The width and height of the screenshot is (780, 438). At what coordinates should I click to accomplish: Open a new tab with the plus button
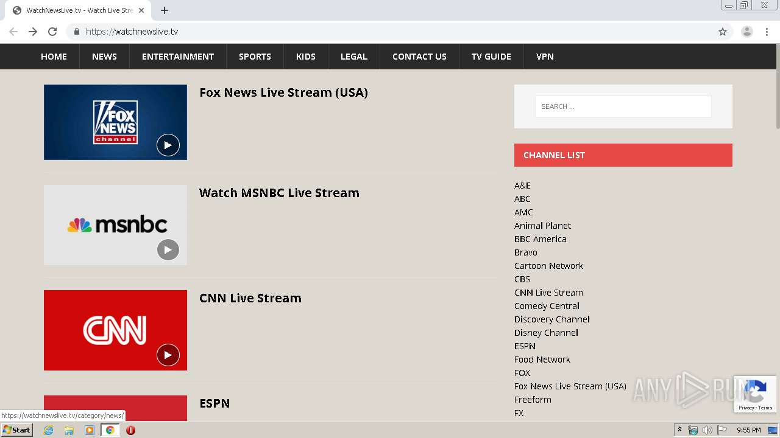tap(165, 10)
